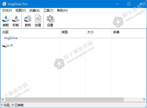Viewport: 147px width, 108px height.
Task: Open the 文件(F) menu
Action: [x=7, y=11]
